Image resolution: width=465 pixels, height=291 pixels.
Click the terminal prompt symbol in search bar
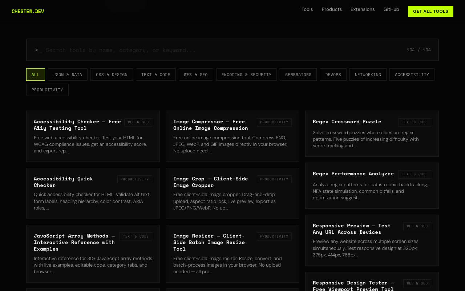click(38, 50)
